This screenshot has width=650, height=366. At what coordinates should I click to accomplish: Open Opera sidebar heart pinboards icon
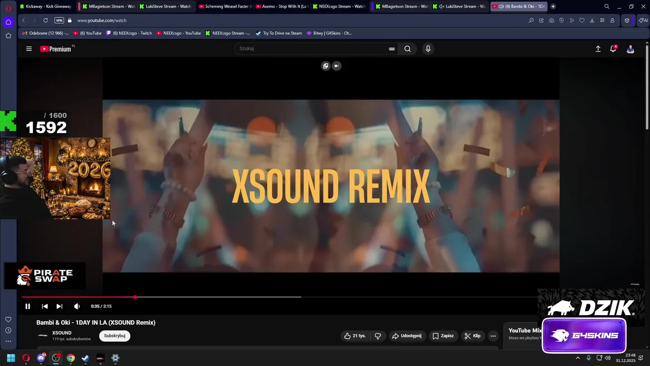click(x=8, y=319)
